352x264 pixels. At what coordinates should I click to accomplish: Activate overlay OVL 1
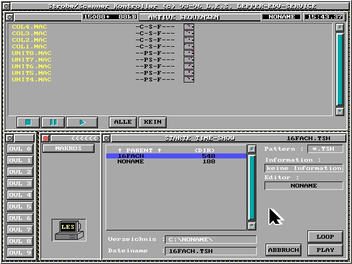20,161
